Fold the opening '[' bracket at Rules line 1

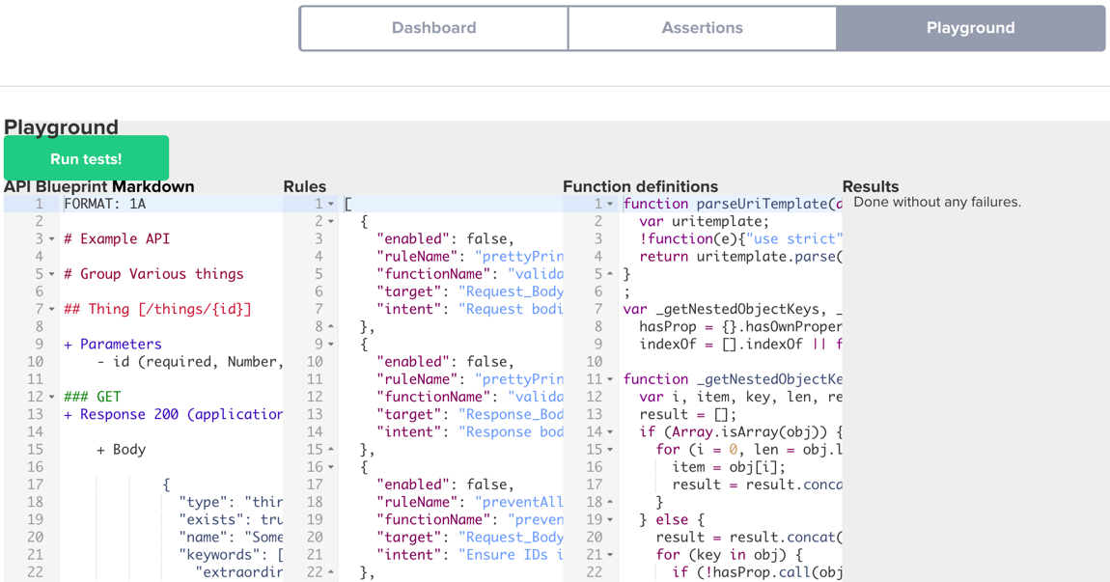pyautogui.click(x=331, y=204)
